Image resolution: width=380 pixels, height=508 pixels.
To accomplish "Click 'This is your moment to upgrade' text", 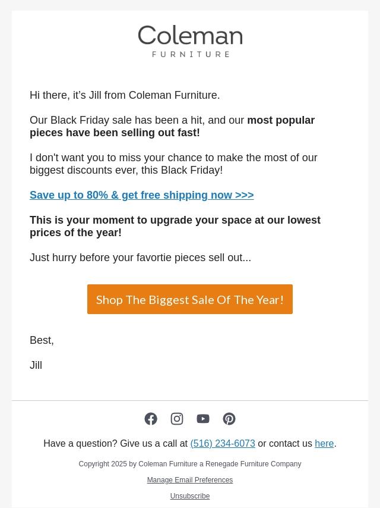I will click(x=175, y=226).
